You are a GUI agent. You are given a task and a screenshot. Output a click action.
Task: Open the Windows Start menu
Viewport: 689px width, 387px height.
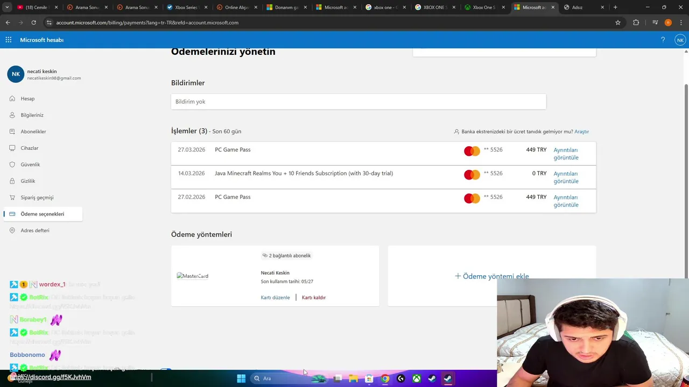tap(241, 378)
